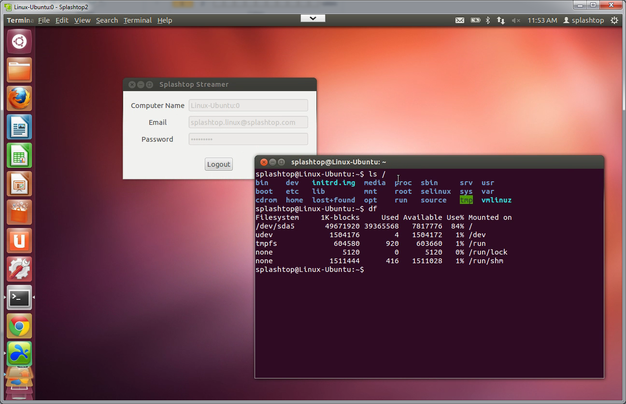Open LibreOffice Calc spreadsheet icon

point(19,156)
